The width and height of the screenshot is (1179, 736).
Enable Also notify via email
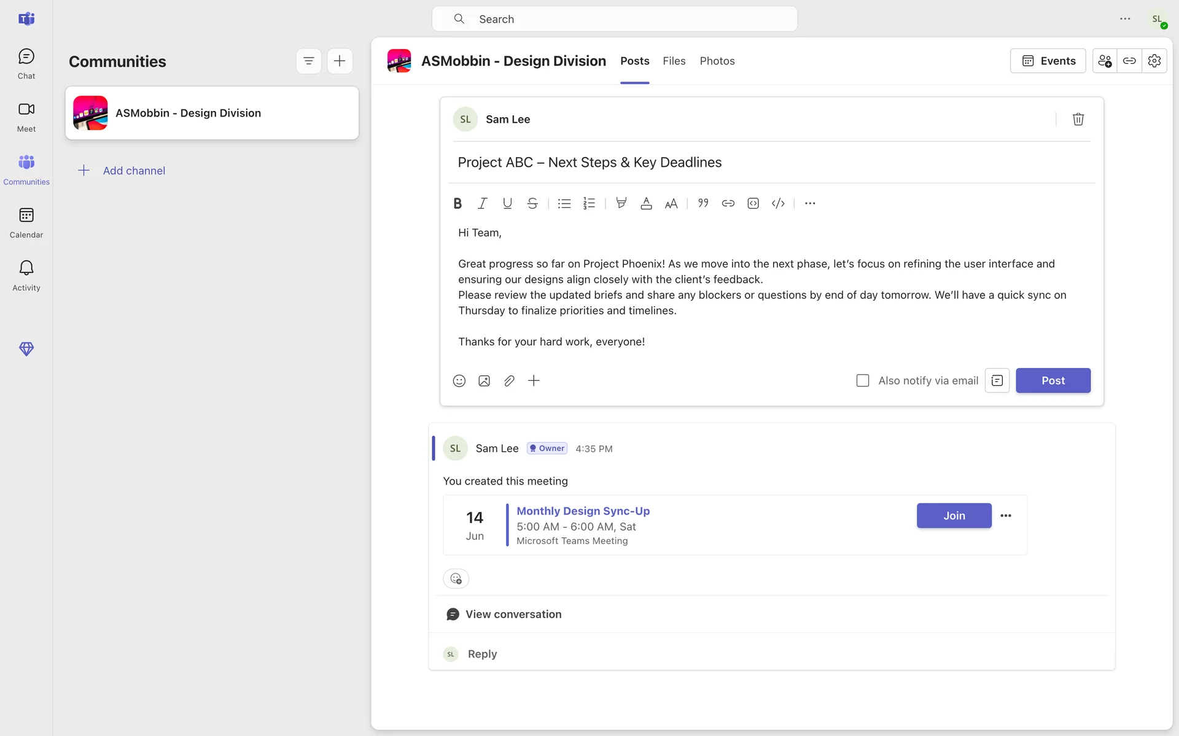pos(863,381)
